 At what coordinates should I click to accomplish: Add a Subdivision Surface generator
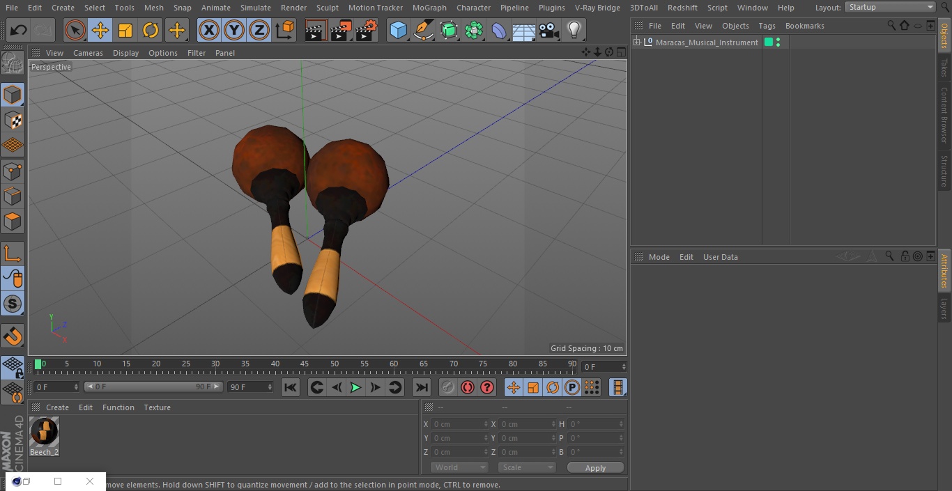tap(449, 30)
